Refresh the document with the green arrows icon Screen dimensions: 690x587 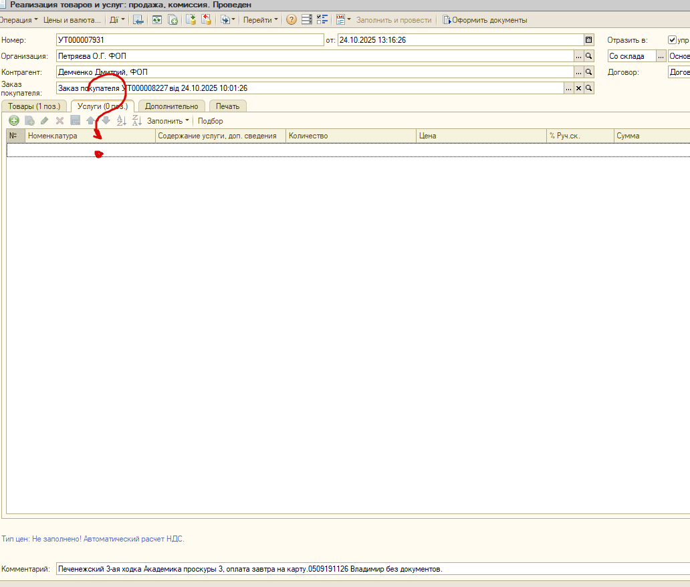(157, 20)
